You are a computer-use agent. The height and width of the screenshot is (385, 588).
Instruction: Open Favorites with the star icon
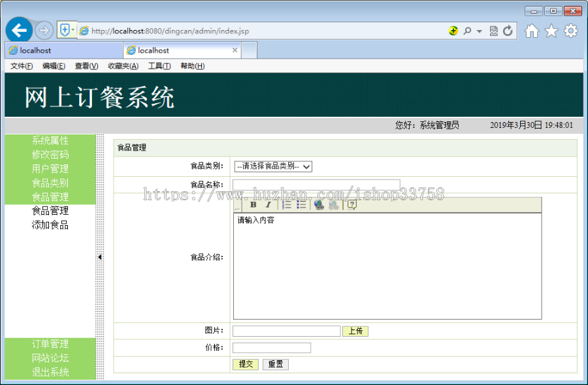coord(551,31)
